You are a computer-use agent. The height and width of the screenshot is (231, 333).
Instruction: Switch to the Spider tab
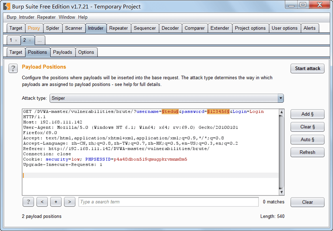[52, 28]
